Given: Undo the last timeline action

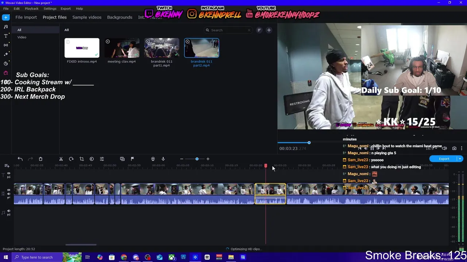Looking at the screenshot, I should click(x=20, y=159).
